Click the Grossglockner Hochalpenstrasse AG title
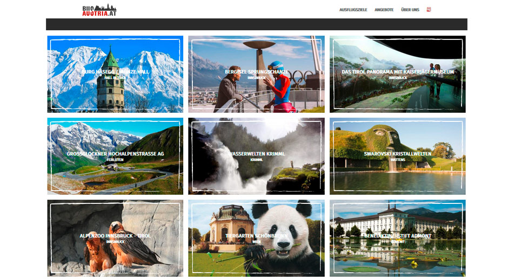The image size is (508, 279). coord(115,154)
